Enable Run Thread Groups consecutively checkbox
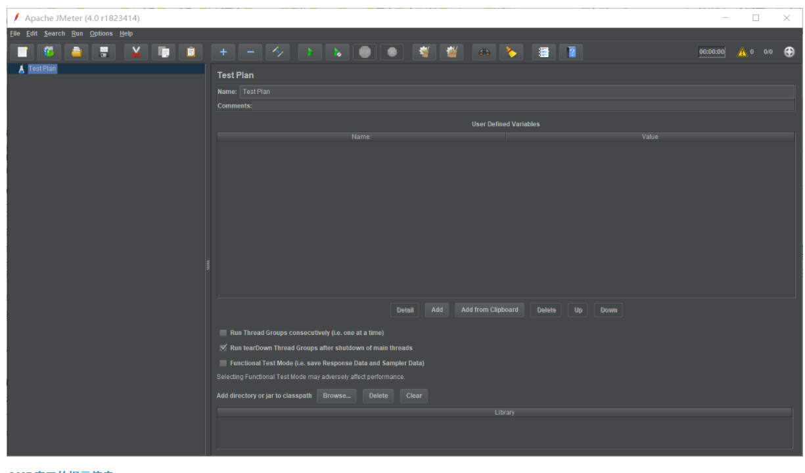Image resolution: width=805 pixels, height=473 pixels. (x=223, y=333)
